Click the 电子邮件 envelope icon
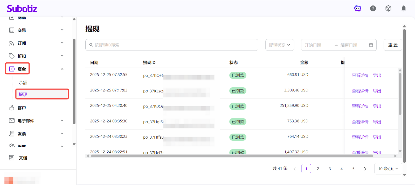Image resolution: width=415 pixels, height=185 pixels. click(12, 120)
